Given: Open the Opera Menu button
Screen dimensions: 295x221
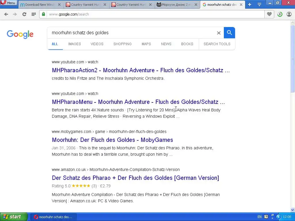Looking at the screenshot, I should (9, 3).
